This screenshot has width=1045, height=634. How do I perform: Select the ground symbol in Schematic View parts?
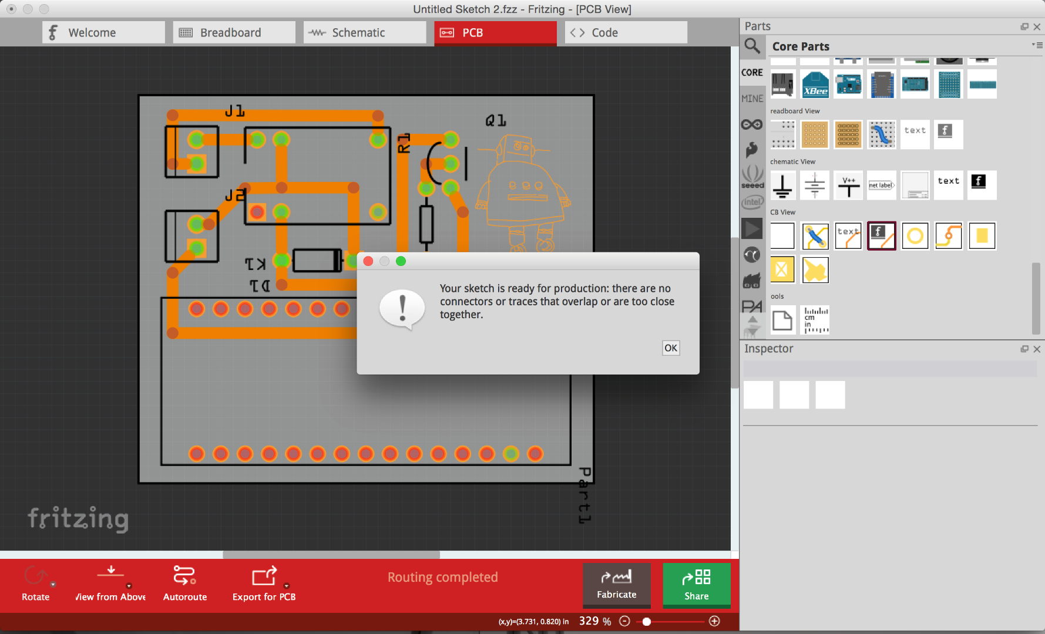point(782,185)
